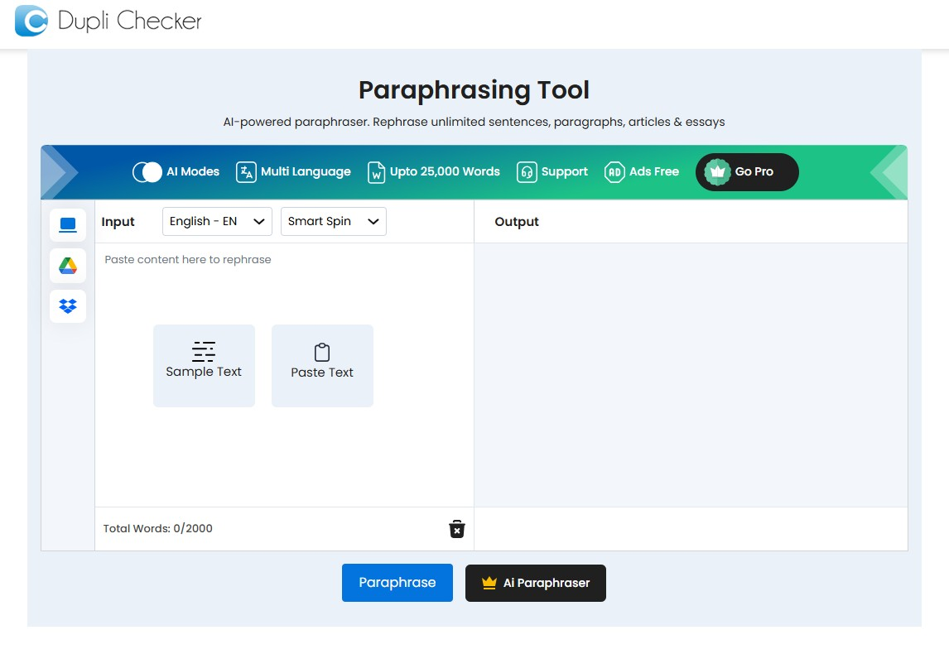
Task: Import from Google Drive icon
Action: pos(68,266)
